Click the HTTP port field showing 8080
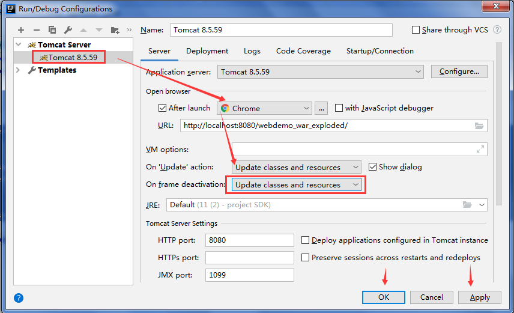This screenshot has height=313, width=514. click(x=250, y=240)
